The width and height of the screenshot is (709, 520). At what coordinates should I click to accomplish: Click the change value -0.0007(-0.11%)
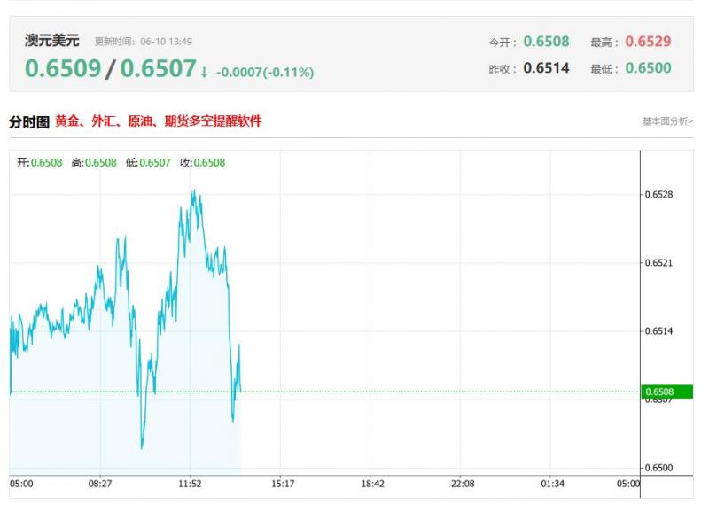tap(265, 73)
